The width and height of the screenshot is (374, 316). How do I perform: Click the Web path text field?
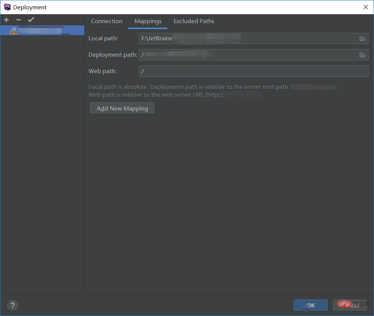click(253, 71)
